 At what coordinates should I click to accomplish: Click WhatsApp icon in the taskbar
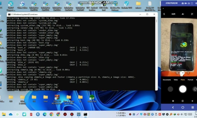(17, 114)
